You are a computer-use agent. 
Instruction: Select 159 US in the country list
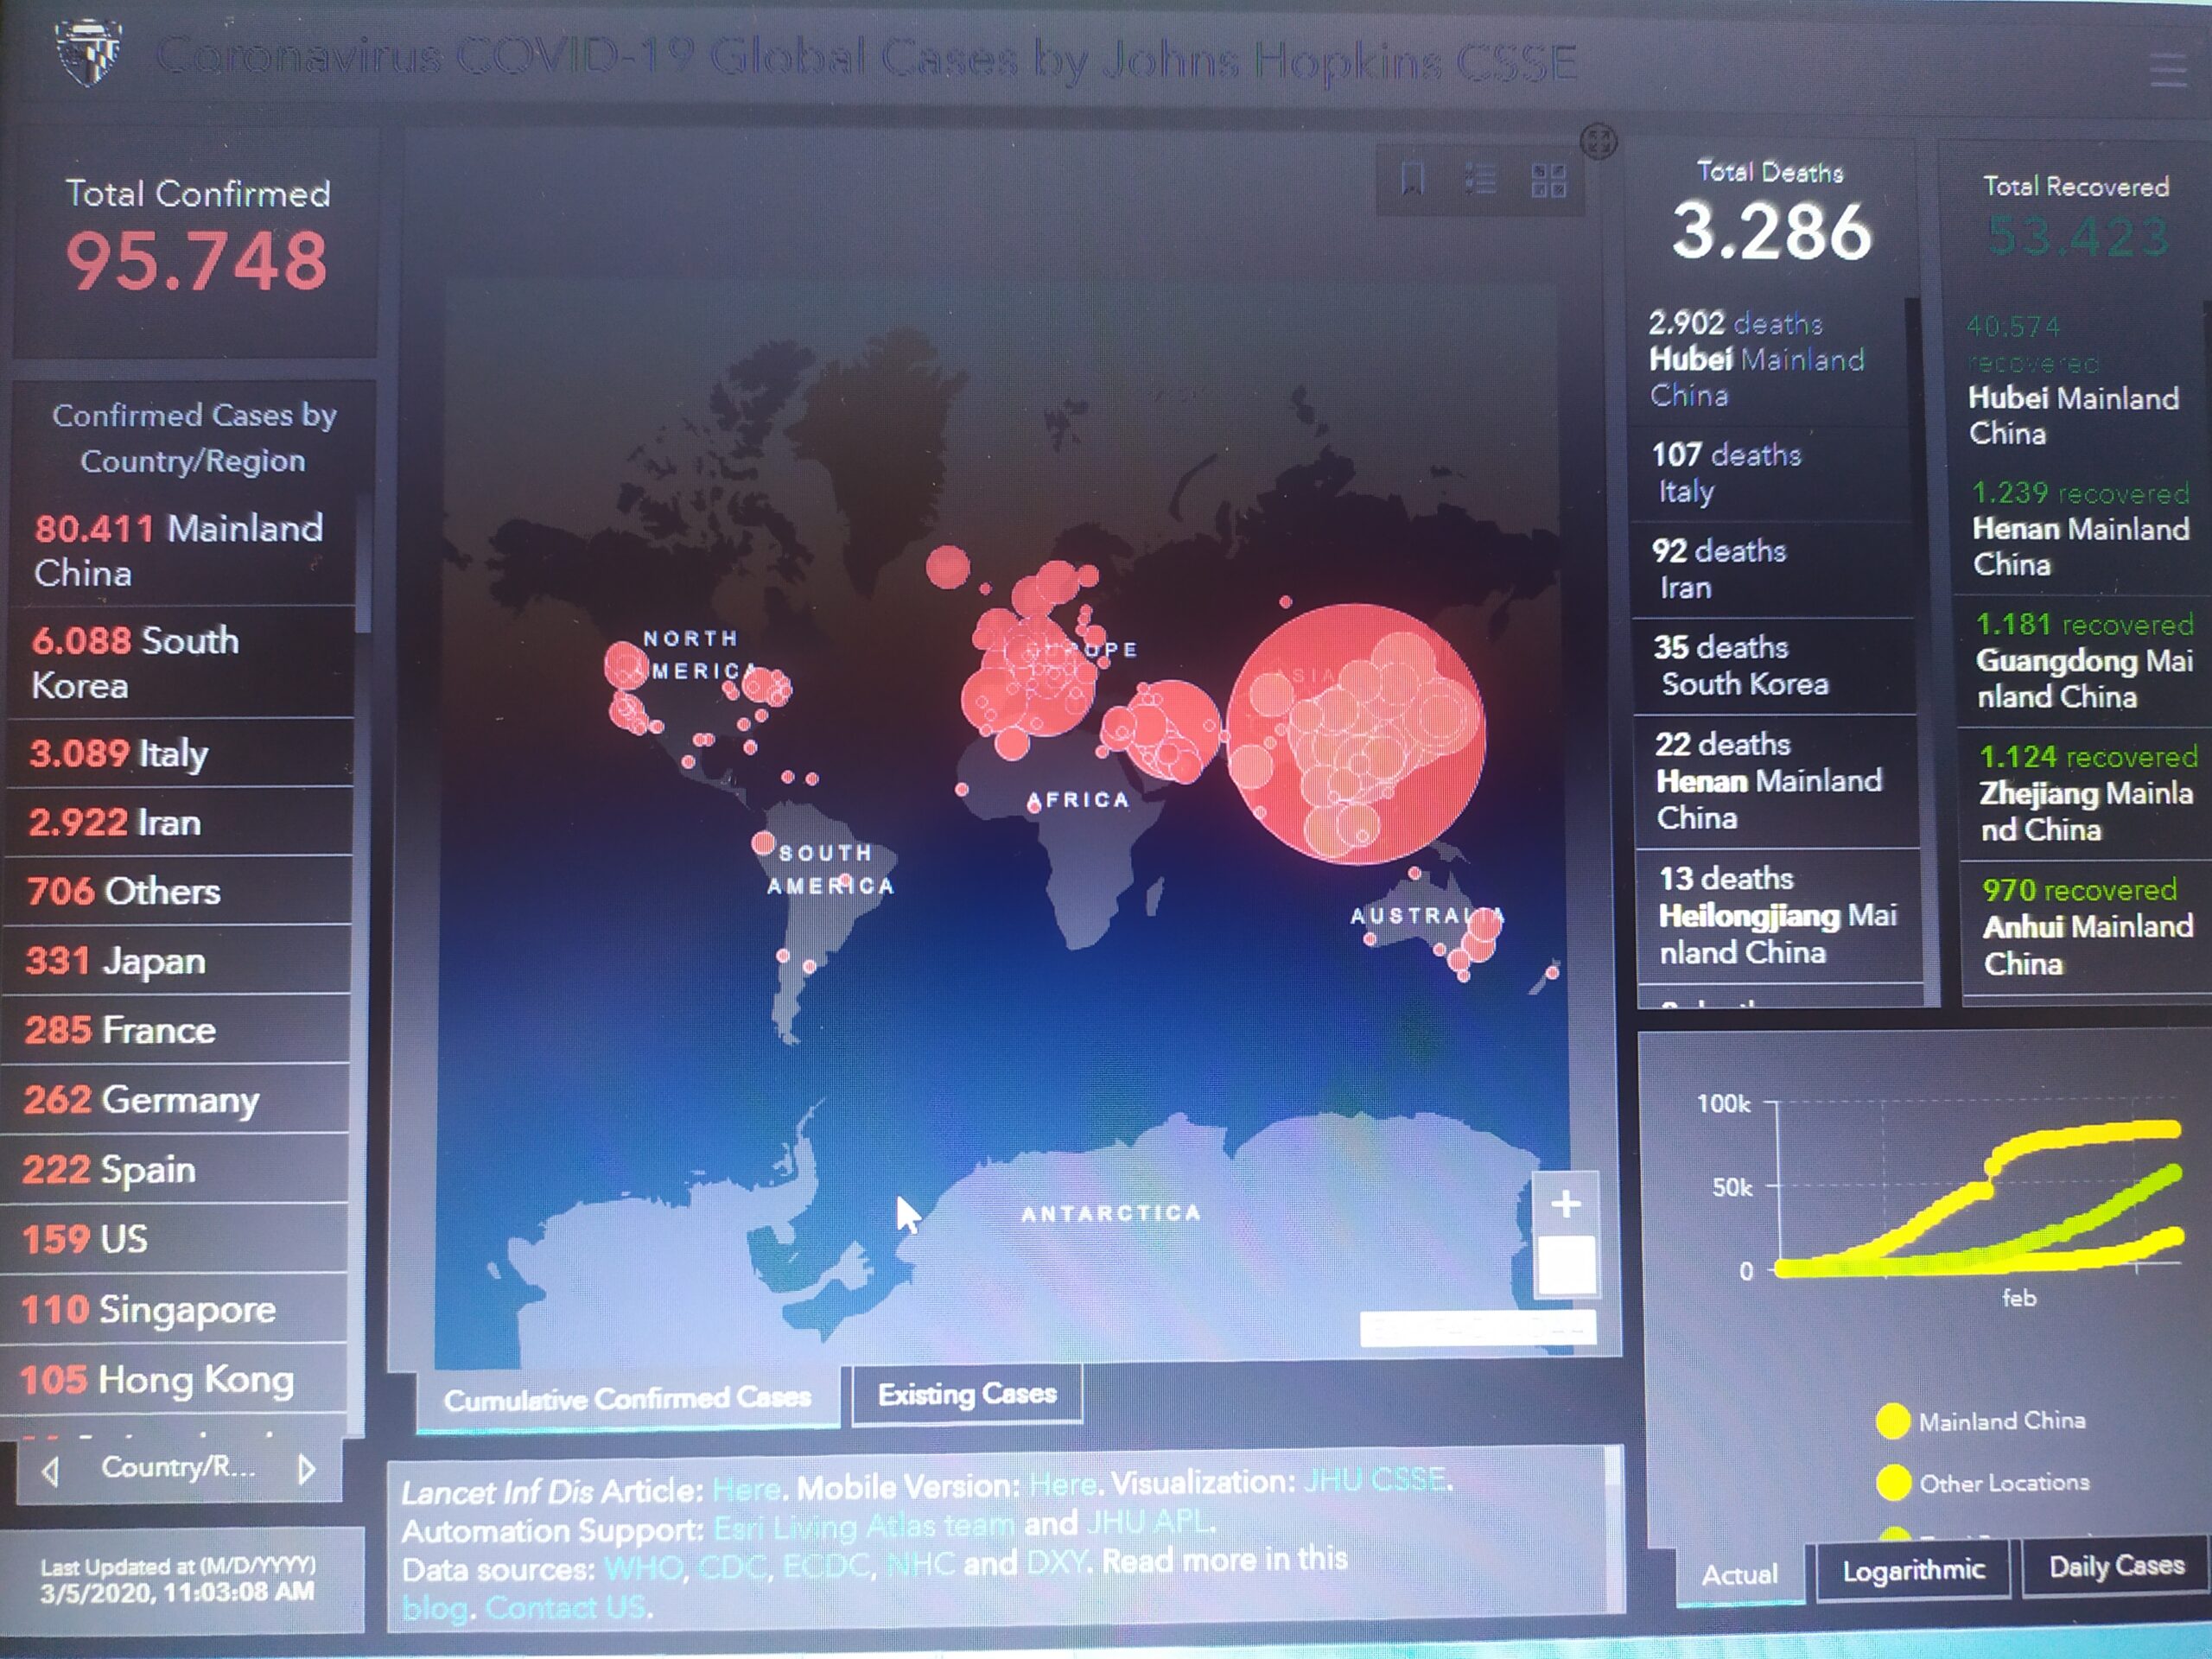(x=174, y=1240)
